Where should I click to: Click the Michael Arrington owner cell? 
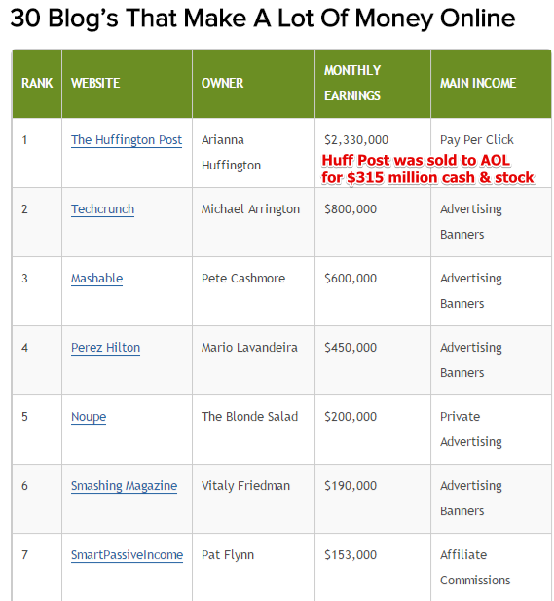click(x=253, y=222)
